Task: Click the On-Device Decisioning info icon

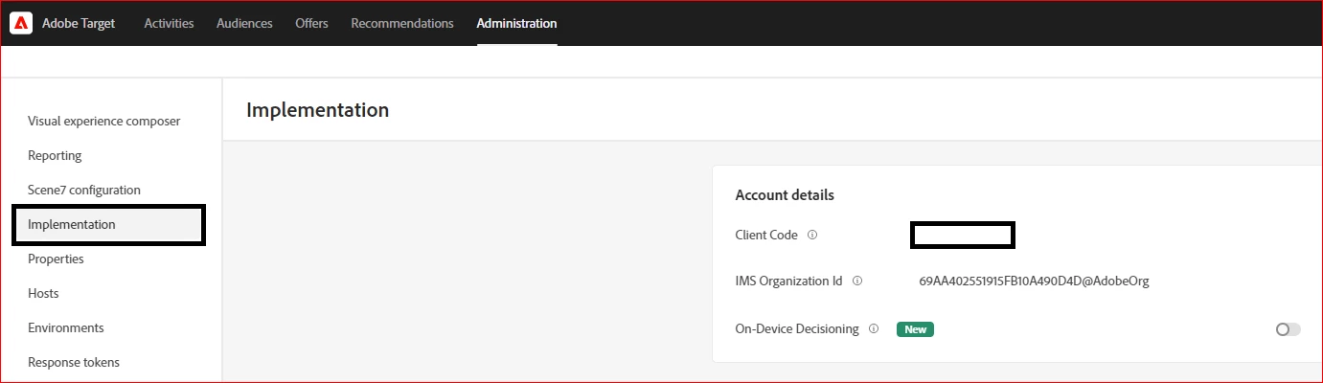Action: tap(874, 328)
